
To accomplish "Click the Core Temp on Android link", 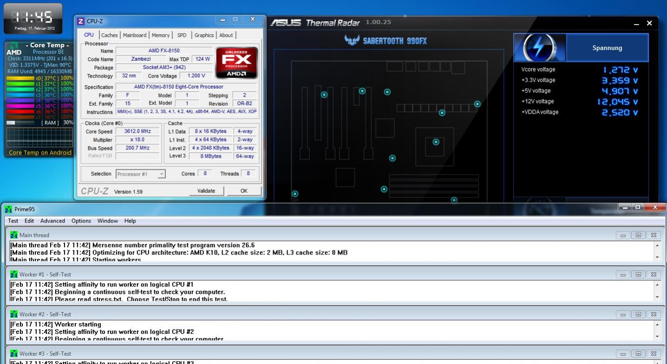I will click(40, 153).
